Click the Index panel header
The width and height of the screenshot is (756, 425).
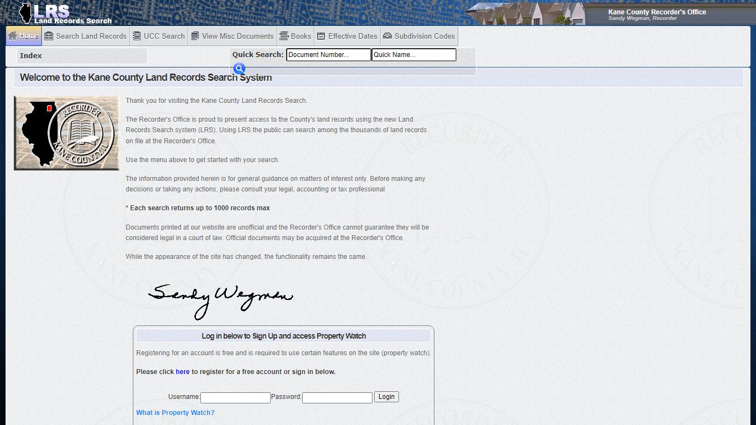pos(82,55)
